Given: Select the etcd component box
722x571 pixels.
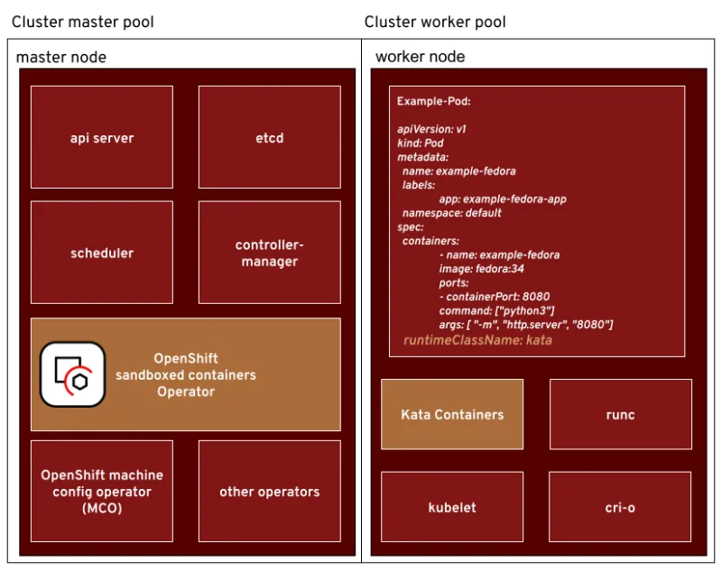Looking at the screenshot, I should coord(270,137).
